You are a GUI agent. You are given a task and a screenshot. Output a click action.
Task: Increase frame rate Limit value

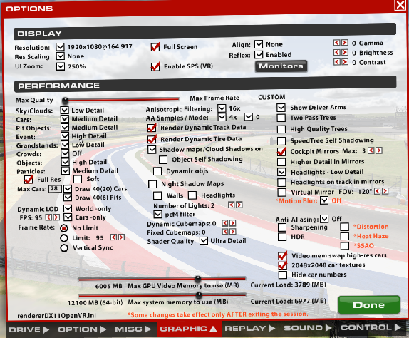pos(121,237)
